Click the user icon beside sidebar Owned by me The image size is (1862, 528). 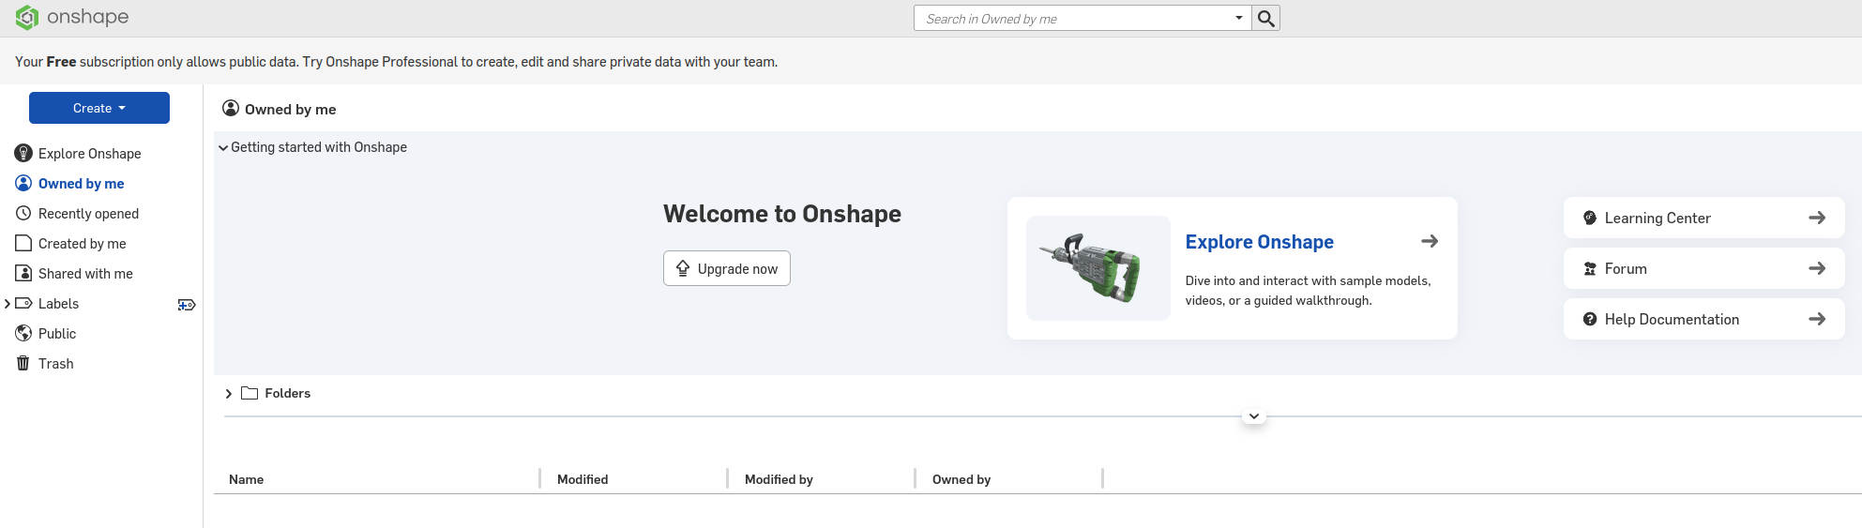23,183
